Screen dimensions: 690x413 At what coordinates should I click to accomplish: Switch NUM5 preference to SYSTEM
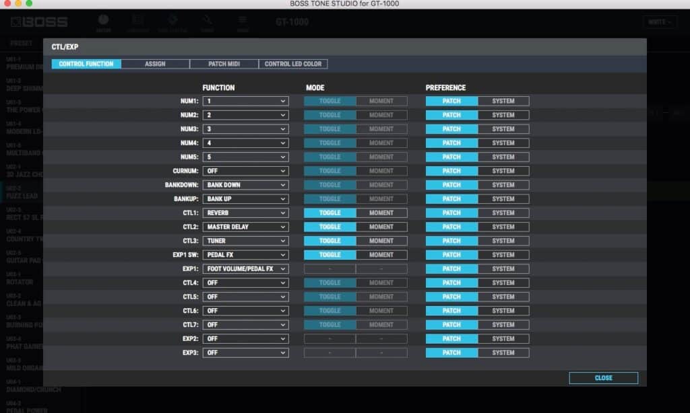pos(503,157)
